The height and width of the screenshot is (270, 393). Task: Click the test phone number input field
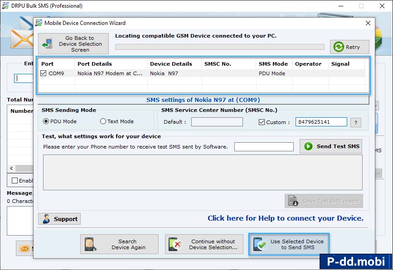[264, 147]
